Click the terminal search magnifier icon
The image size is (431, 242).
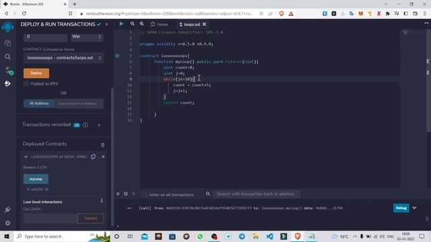(x=208, y=194)
